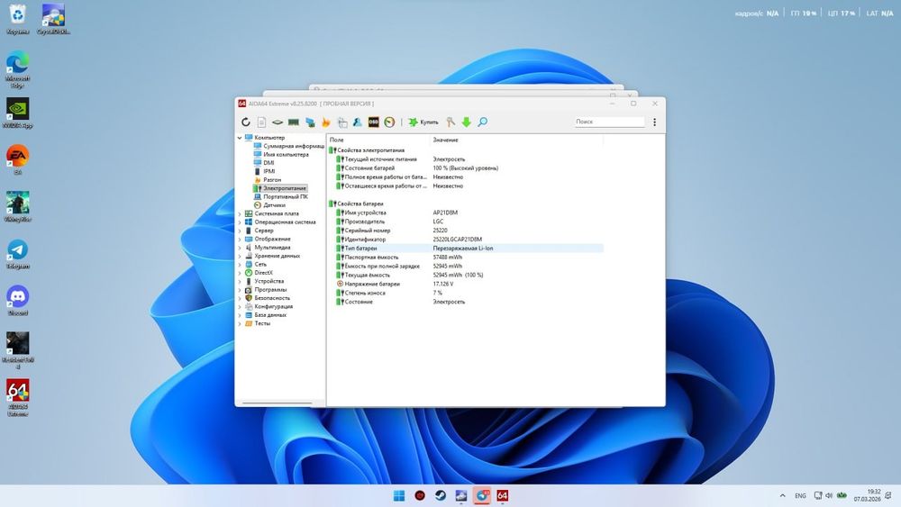
Task: Collapse the Компьютер tree node
Action: pyautogui.click(x=240, y=138)
